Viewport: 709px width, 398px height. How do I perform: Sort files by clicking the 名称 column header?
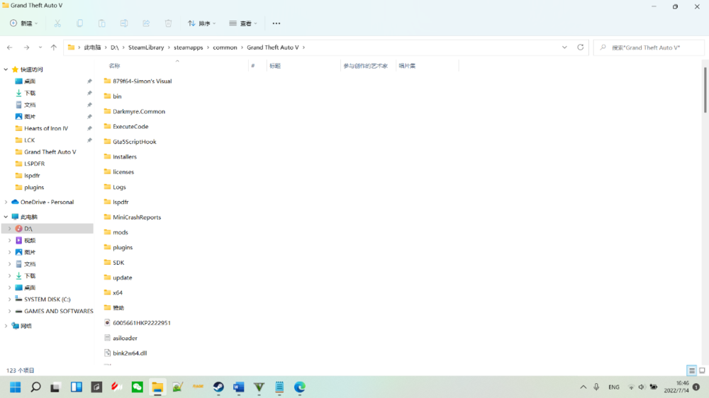(x=115, y=66)
